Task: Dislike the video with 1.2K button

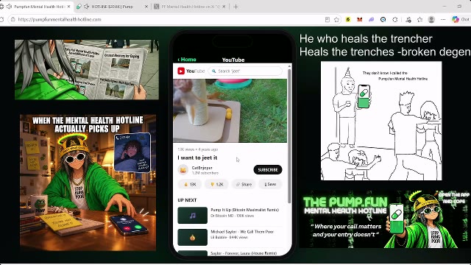Action: coord(216,185)
